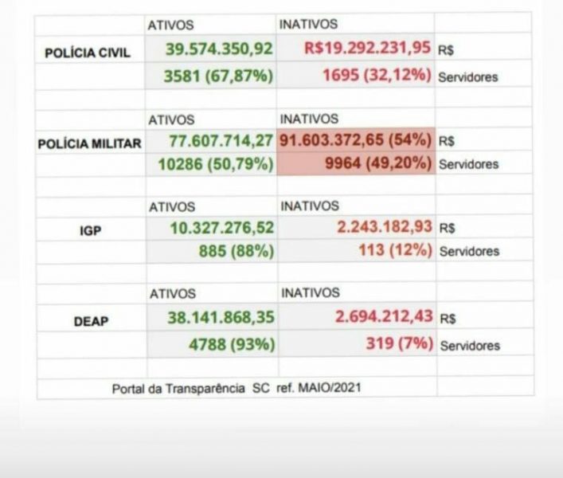Screen dimensions: 563x478
Task: Select the 113 (12%) cell
Action: pyautogui.click(x=357, y=250)
